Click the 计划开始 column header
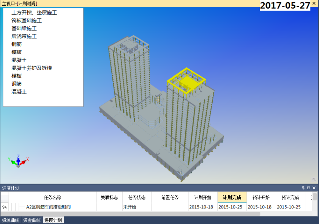 203,197
